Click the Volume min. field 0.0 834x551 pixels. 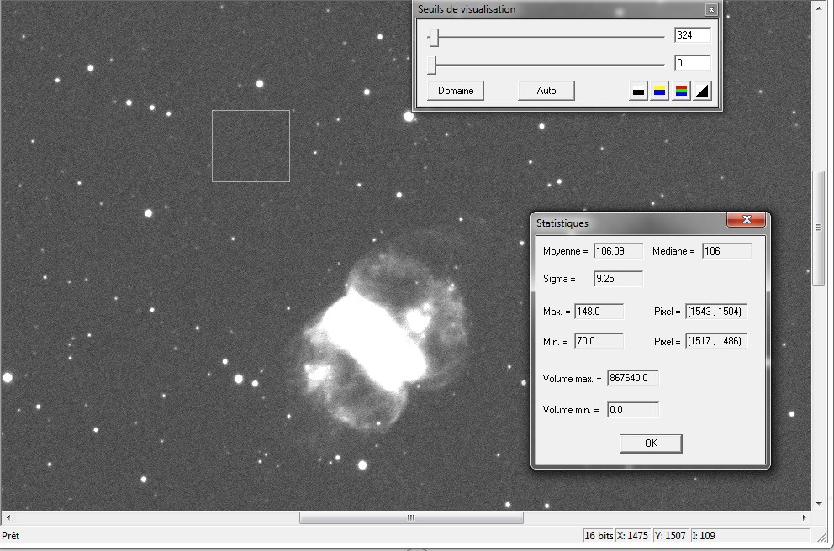pos(633,410)
